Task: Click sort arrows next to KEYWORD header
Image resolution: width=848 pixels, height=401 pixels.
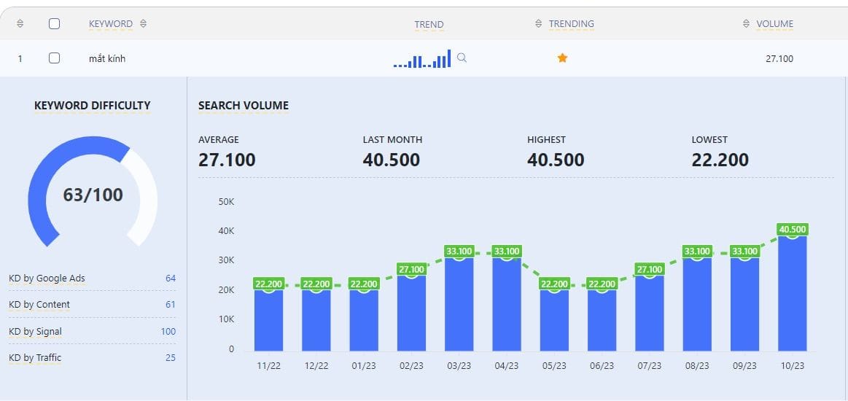Action: pyautogui.click(x=144, y=24)
